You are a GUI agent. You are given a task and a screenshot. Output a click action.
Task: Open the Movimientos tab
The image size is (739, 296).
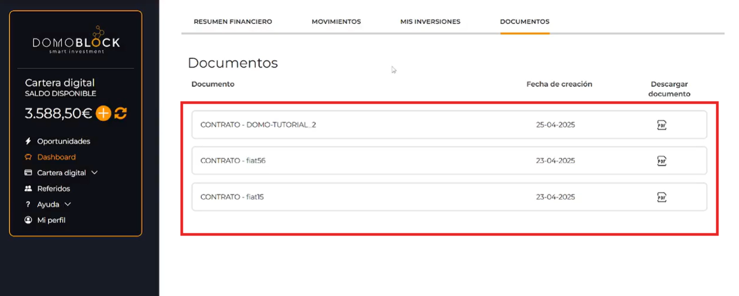[x=336, y=22]
